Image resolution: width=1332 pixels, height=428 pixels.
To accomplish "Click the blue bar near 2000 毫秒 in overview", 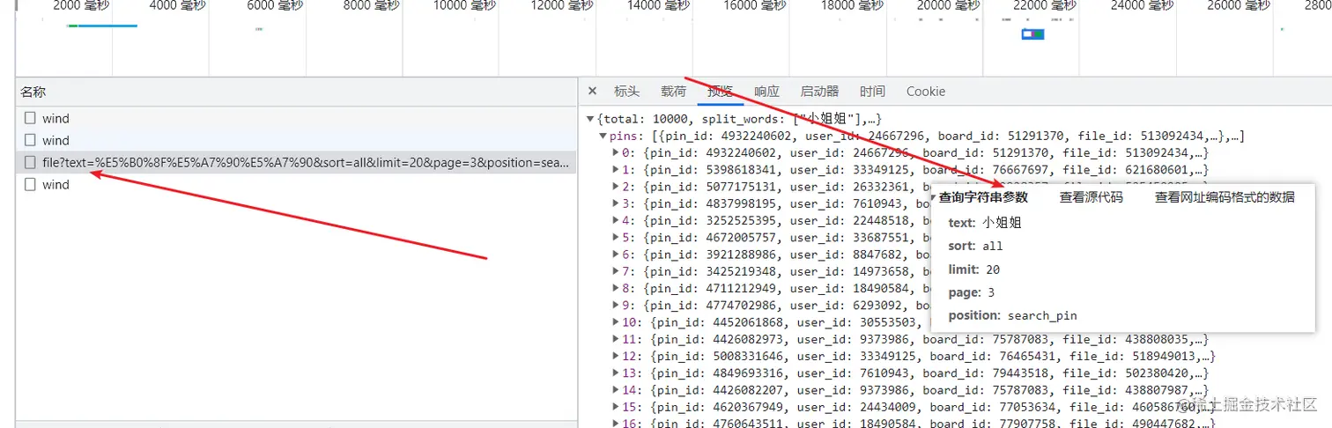I will (x=107, y=26).
